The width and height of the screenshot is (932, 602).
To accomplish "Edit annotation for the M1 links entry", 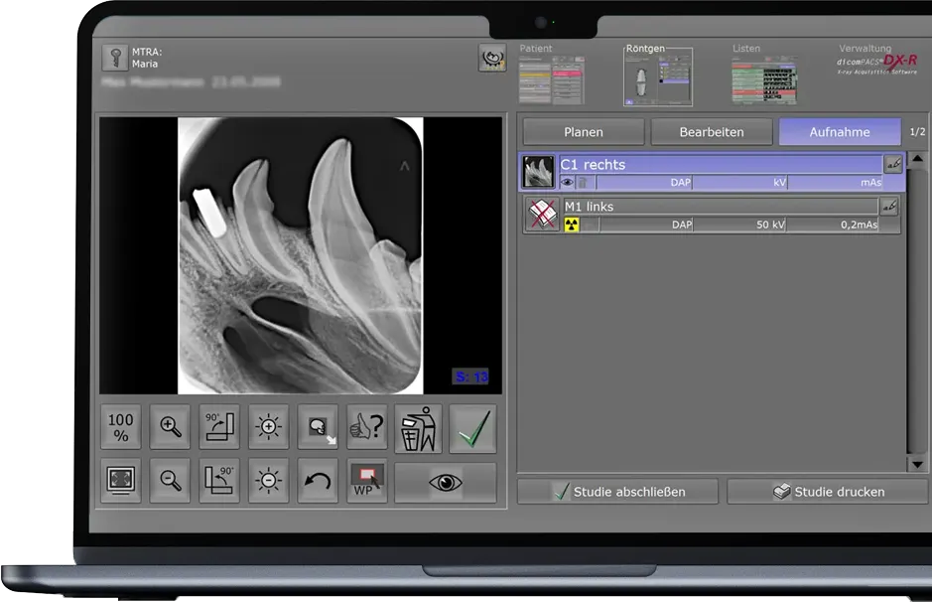I will tap(889, 207).
